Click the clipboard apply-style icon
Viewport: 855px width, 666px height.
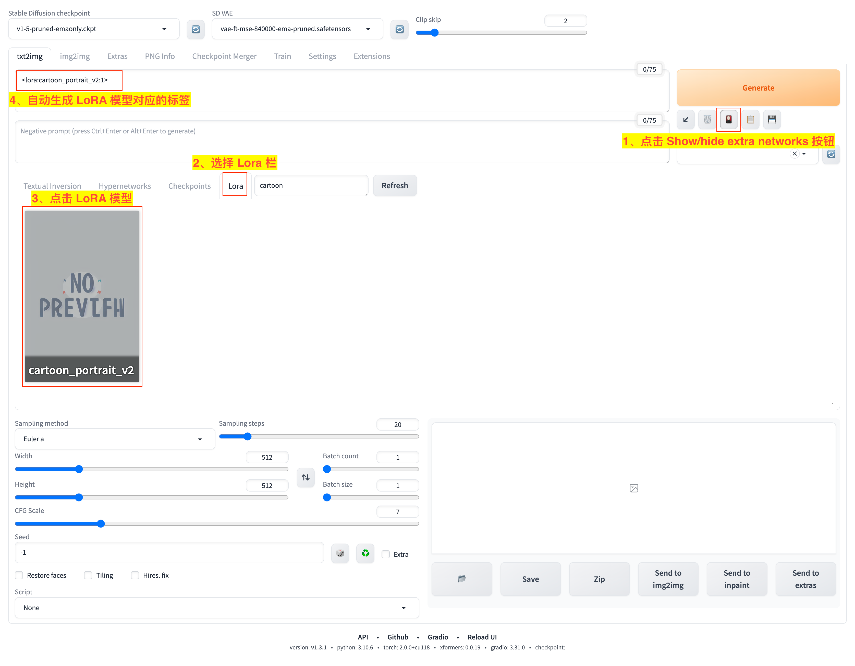point(750,120)
